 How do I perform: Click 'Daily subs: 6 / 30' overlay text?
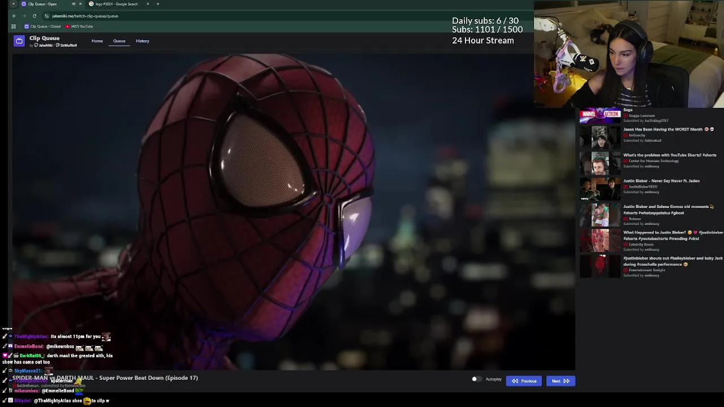pyautogui.click(x=485, y=21)
